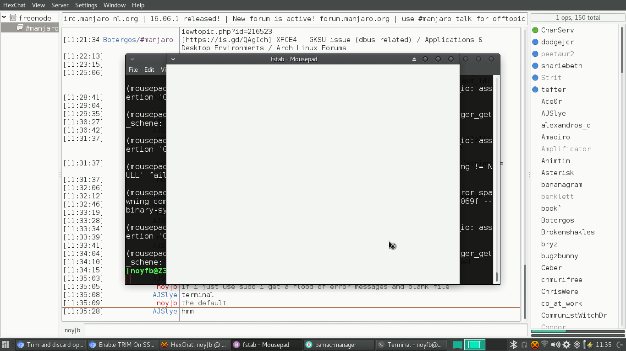
Task: Open the update notifier gear tray icon
Action: click(566, 345)
